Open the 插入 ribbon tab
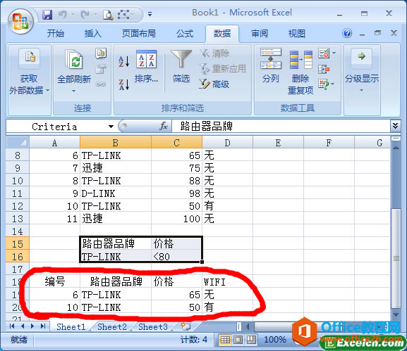Screen dimensions: 407x351 click(x=92, y=33)
